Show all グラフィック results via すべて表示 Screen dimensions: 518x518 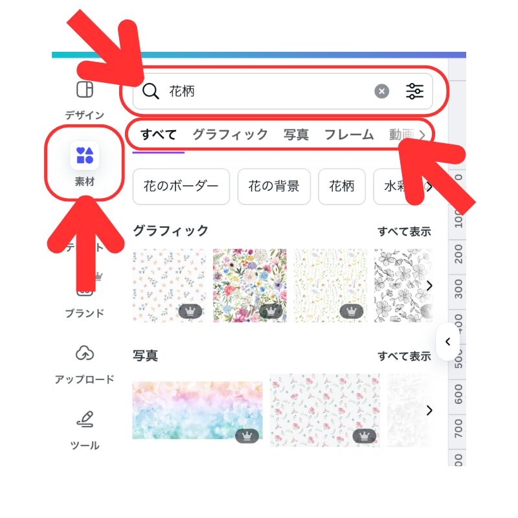404,231
